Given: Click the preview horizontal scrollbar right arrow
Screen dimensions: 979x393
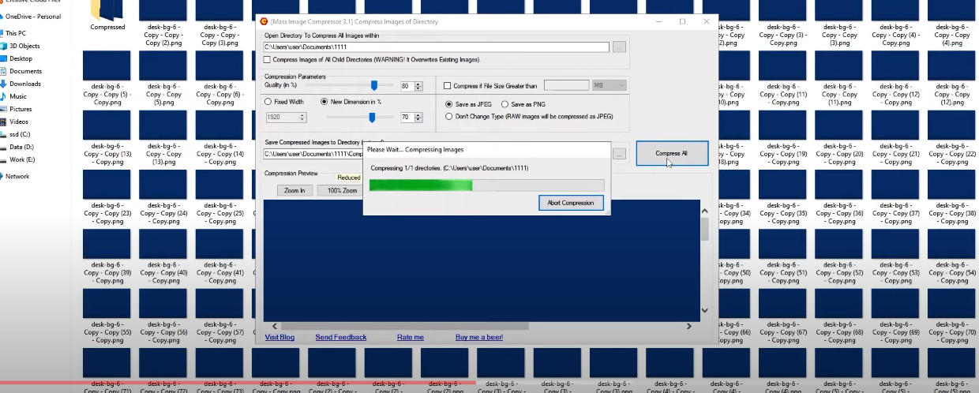Looking at the screenshot, I should (688, 326).
